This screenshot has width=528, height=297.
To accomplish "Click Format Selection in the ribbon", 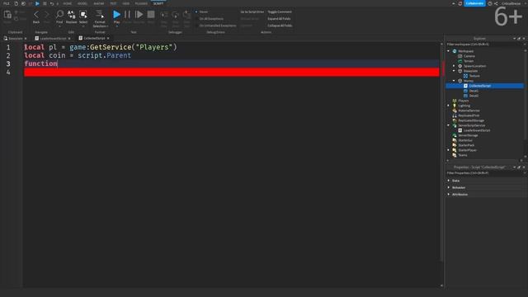I will tap(100, 18).
